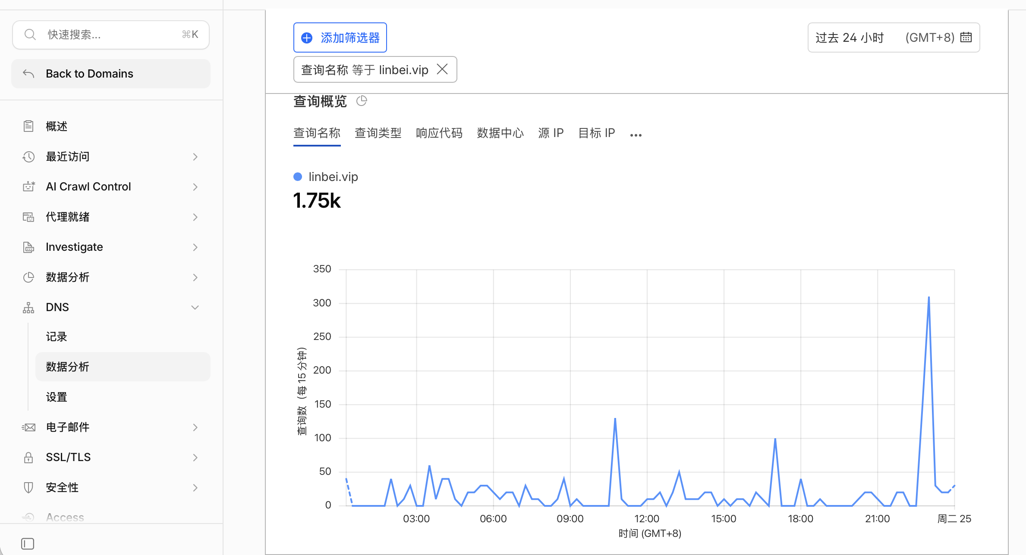Switch to the 源 IP tab
The height and width of the screenshot is (555, 1026).
click(551, 133)
